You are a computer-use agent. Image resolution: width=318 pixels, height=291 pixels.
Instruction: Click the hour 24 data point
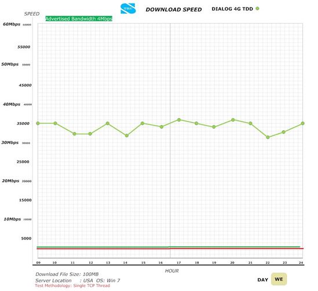pos(302,123)
